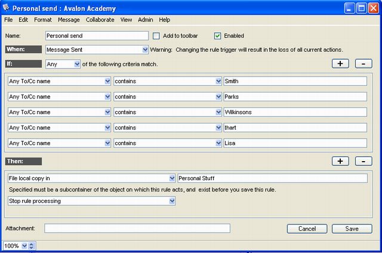The height and width of the screenshot is (253, 382).
Task: Click the Cancel button
Action: (x=307, y=229)
